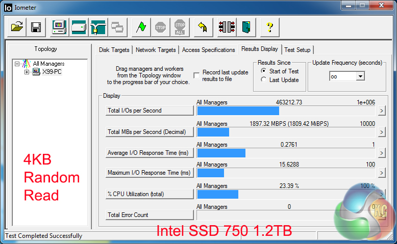Select All Managers label in topology tree
The height and width of the screenshot is (244, 397).
click(48, 64)
